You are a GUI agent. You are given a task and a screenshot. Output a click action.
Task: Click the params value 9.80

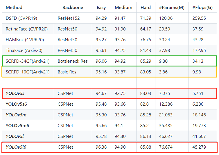[163, 61]
